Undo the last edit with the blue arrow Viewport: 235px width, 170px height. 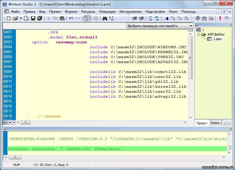71,18
